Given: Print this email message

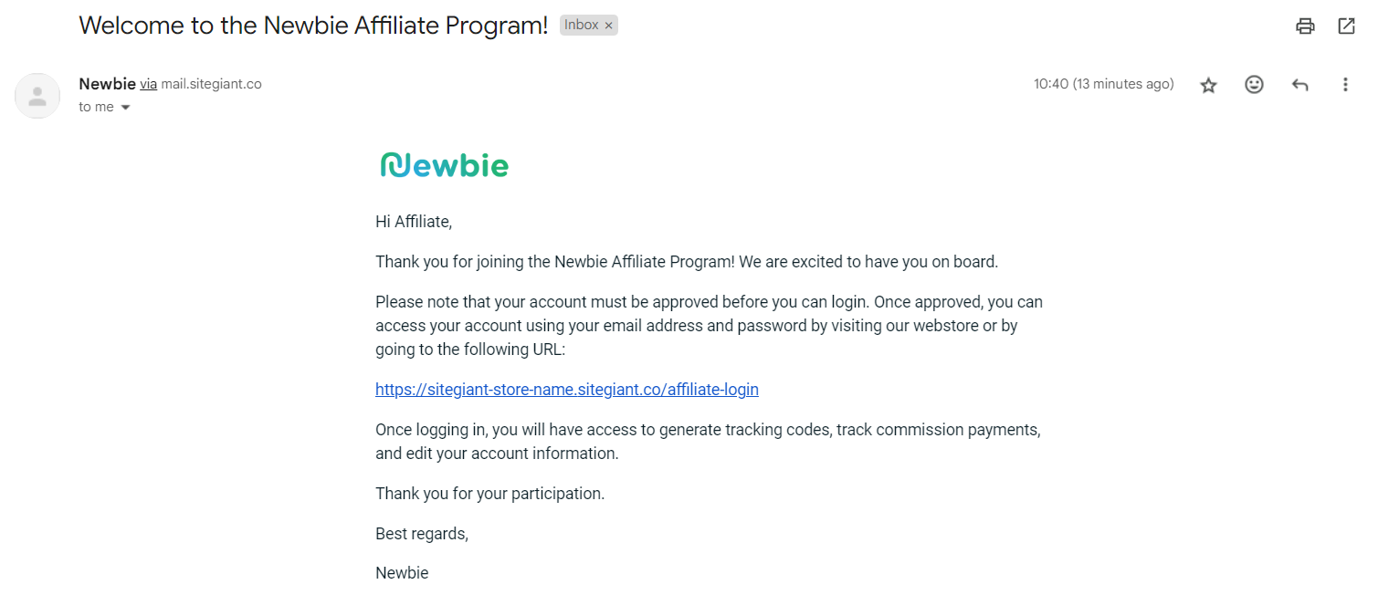Looking at the screenshot, I should [1305, 26].
